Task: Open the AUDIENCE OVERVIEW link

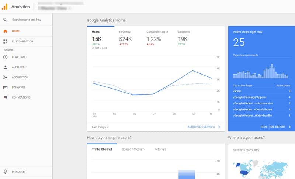Action: click(x=201, y=127)
